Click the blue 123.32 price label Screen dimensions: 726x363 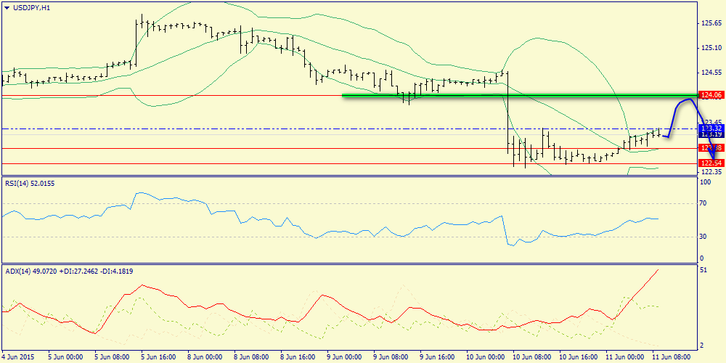pyautogui.click(x=712, y=128)
